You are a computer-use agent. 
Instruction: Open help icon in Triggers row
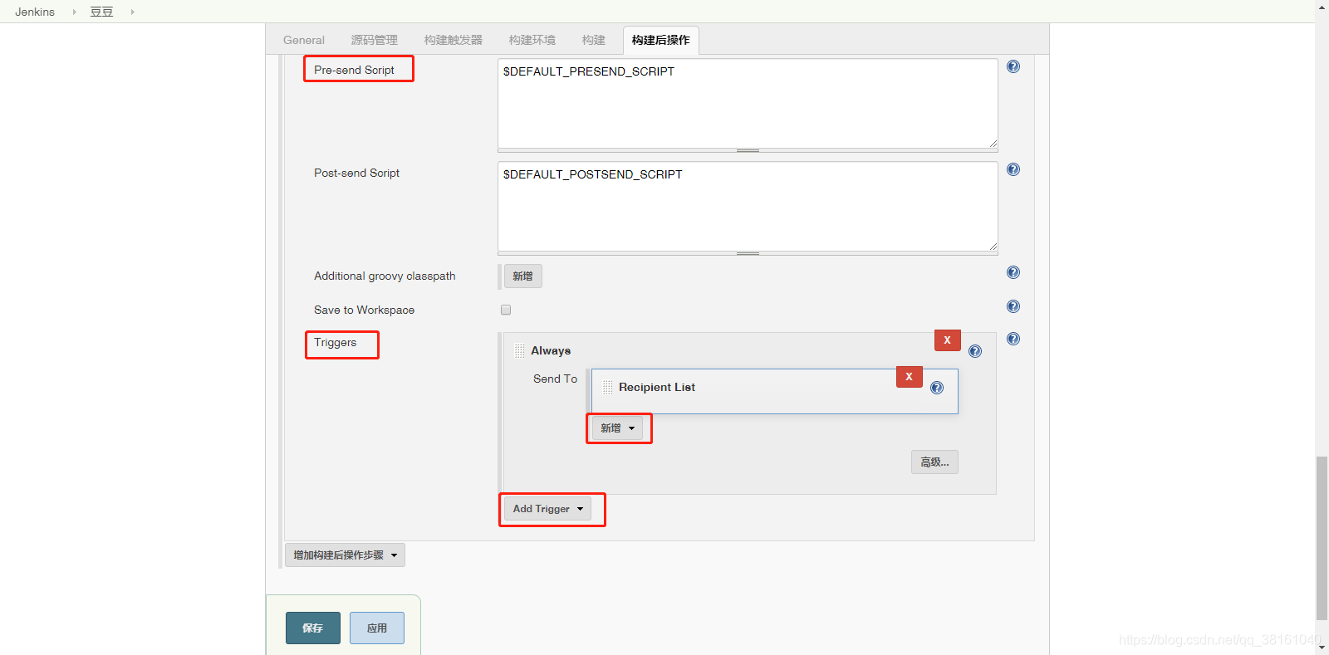pyautogui.click(x=1013, y=339)
